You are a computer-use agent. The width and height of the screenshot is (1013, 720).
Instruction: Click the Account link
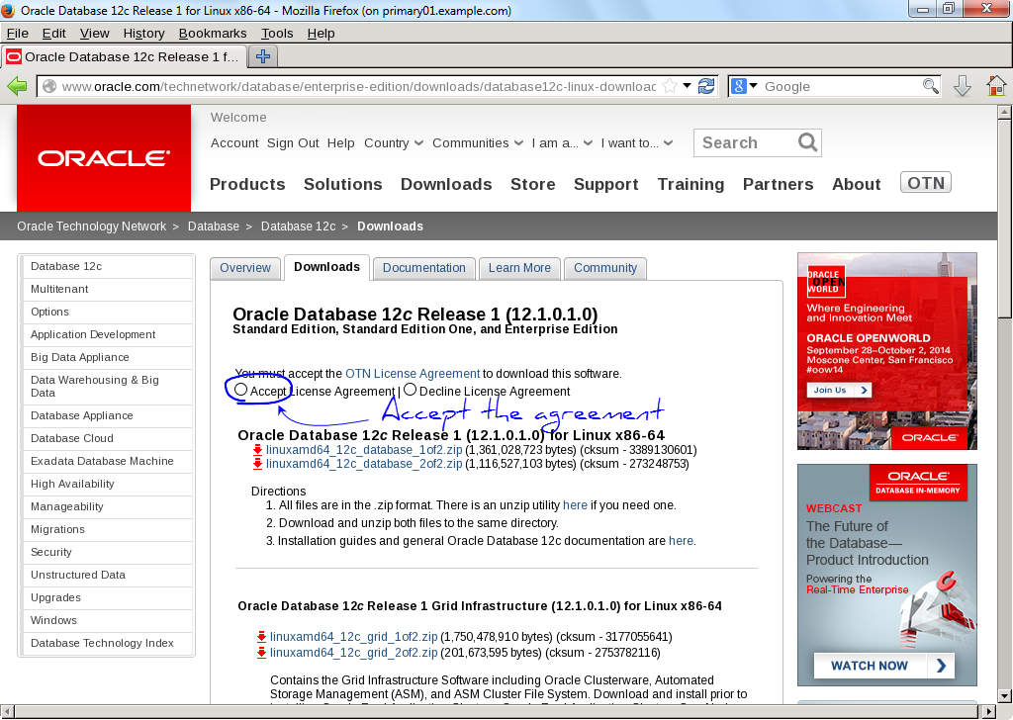(234, 142)
